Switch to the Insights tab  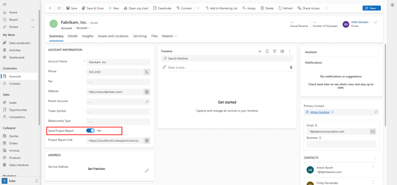pyautogui.click(x=87, y=36)
